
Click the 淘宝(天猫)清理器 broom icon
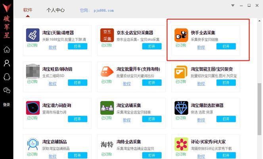click(33, 35)
